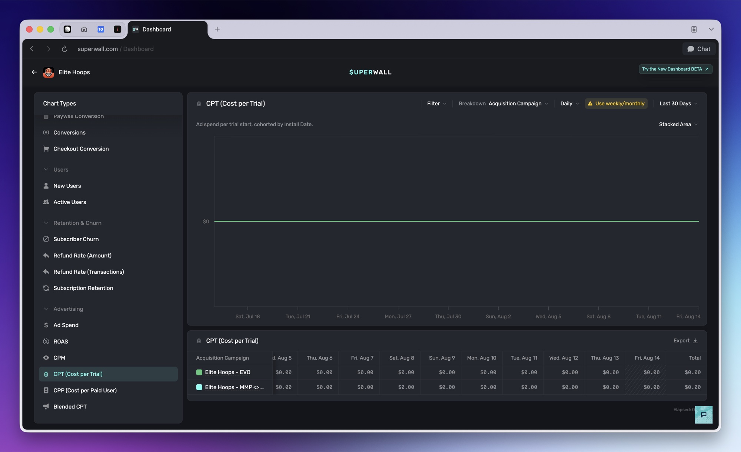Click the Elite Hoops - EVO row label
Viewport: 741px width, 452px height.
click(x=227, y=372)
